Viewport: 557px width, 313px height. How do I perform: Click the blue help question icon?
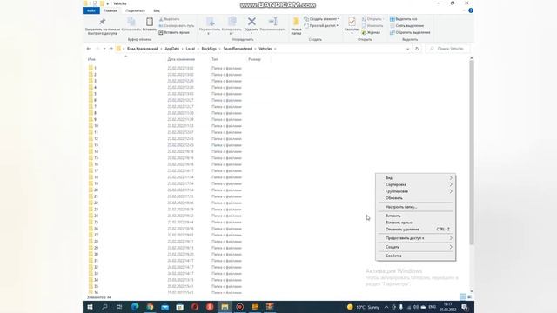pos(471,10)
